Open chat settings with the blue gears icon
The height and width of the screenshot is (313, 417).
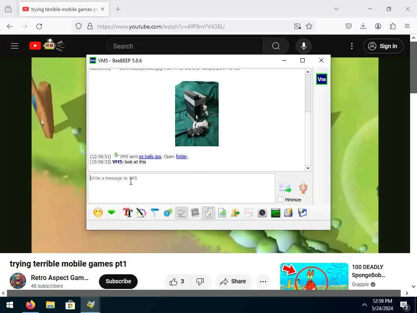(x=168, y=213)
